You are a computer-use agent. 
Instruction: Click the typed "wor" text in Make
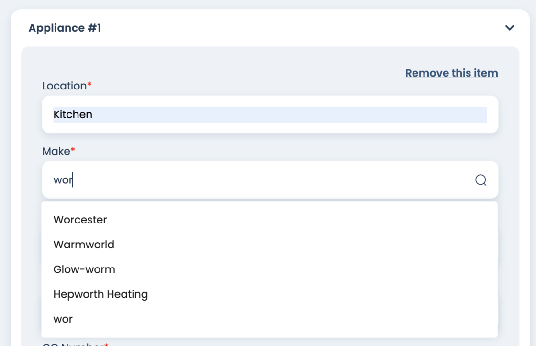pyautogui.click(x=62, y=180)
